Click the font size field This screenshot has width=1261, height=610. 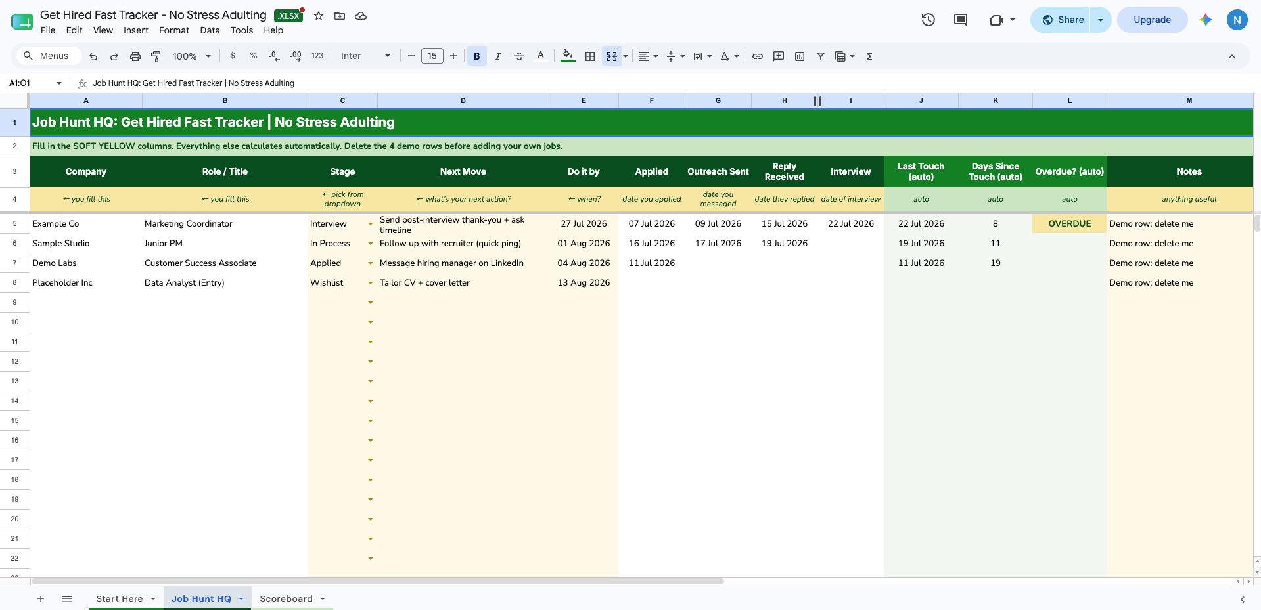point(432,56)
